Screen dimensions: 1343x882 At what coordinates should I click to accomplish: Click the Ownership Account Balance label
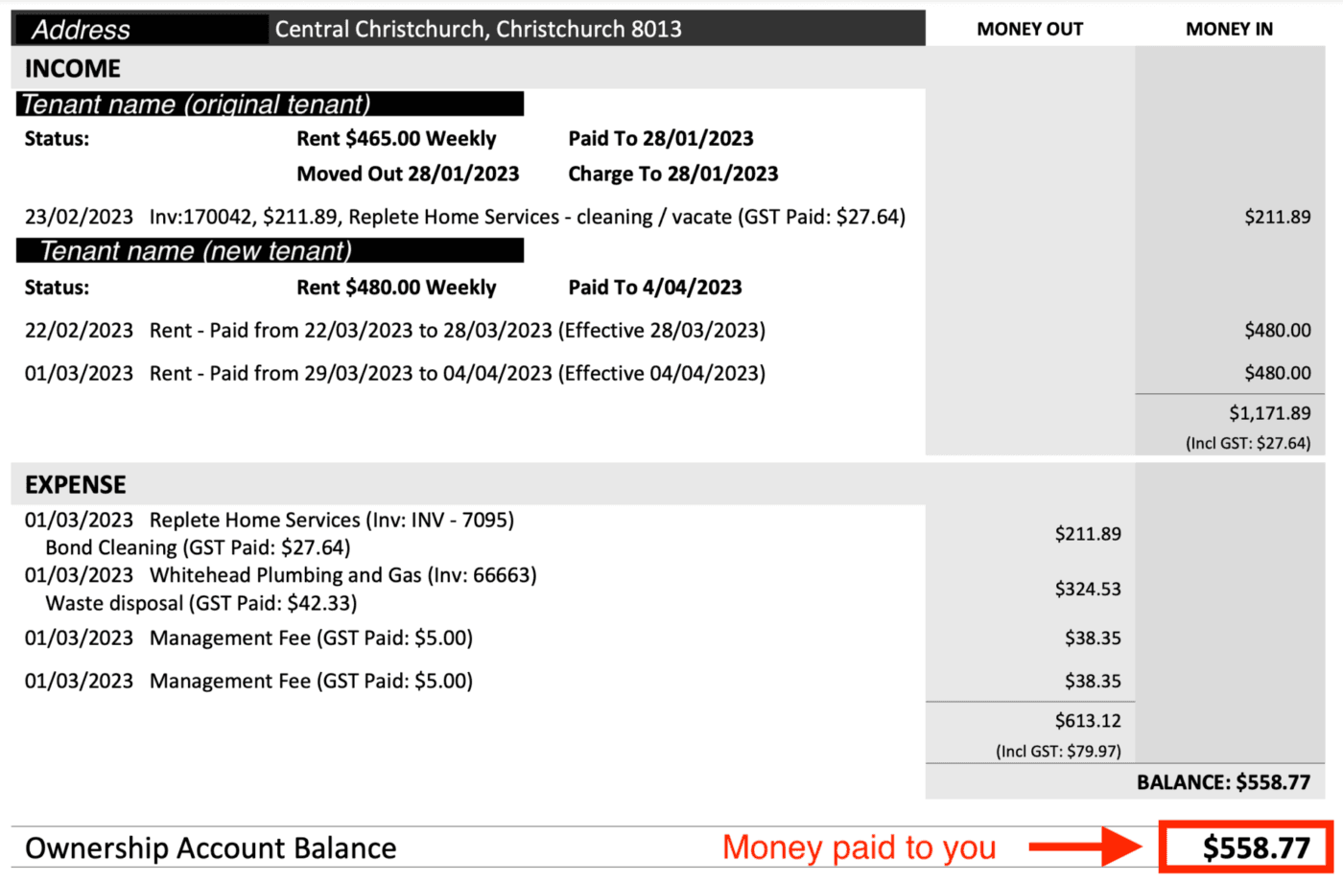tap(211, 848)
